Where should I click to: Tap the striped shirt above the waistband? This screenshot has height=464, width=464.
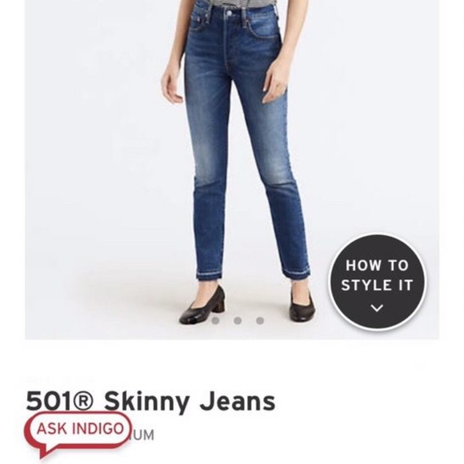[229, 2]
